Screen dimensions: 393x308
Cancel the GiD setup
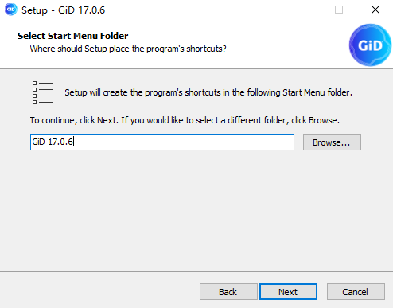tap(356, 292)
